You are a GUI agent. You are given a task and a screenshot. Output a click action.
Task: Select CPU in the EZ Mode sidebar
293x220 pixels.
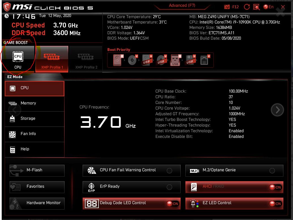click(x=35, y=88)
